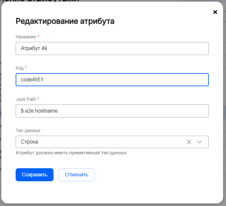This screenshot has height=206, width=226.
Task: Click the required asterisk after Json Path
Action: [x=38, y=99]
